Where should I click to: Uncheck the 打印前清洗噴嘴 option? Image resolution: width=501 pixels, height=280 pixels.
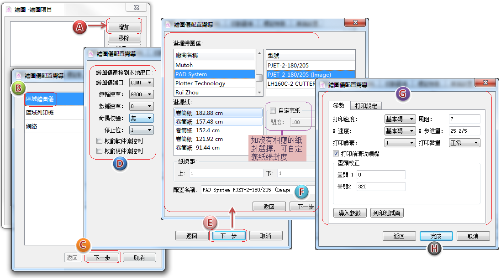tap(337, 154)
